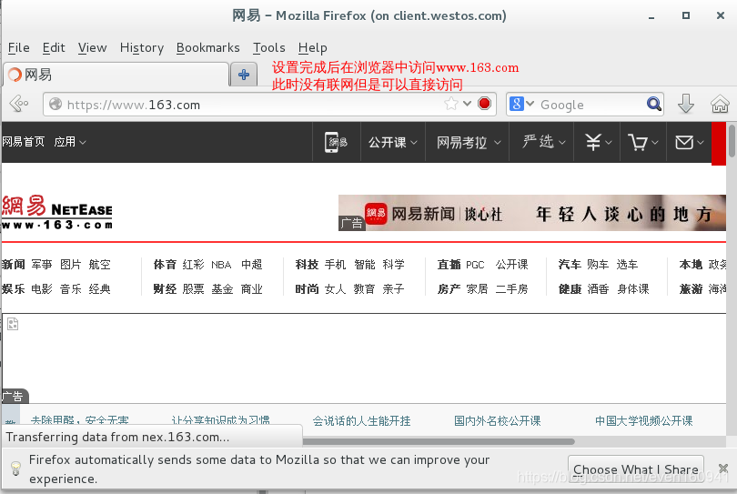Select the 网易 browser tab
Image resolution: width=737 pixels, height=494 pixels.
coord(116,75)
